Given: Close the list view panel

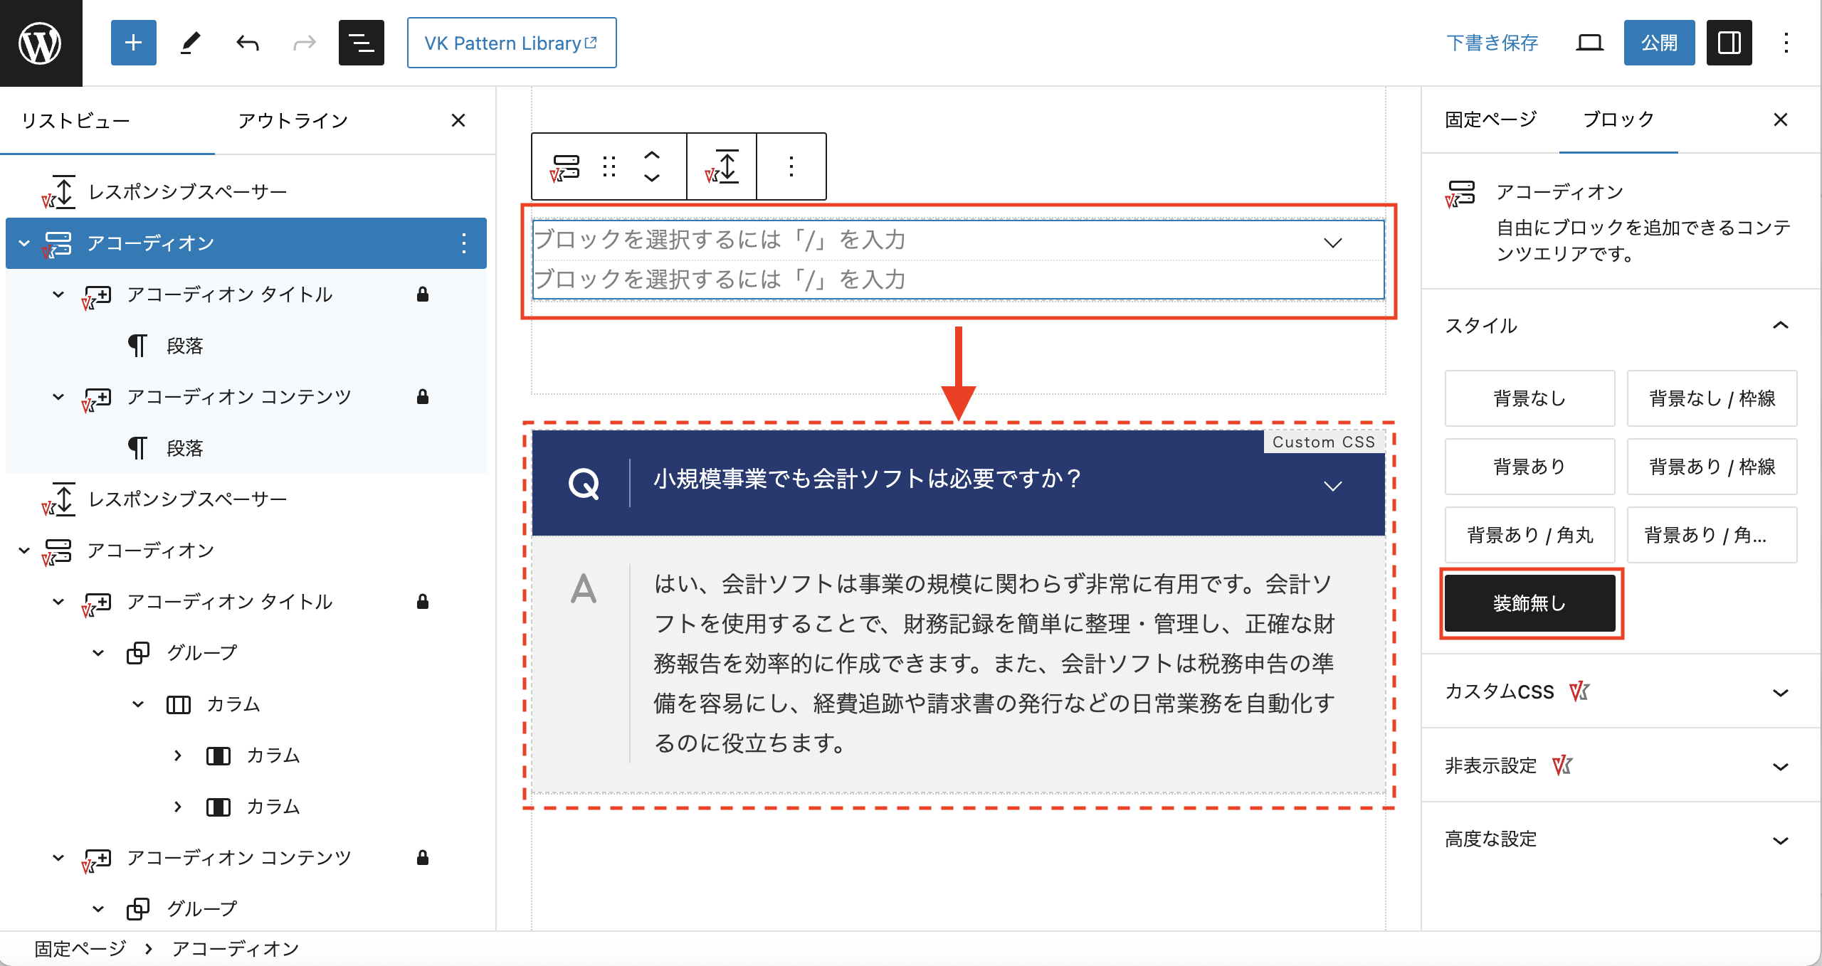Looking at the screenshot, I should click(x=458, y=120).
